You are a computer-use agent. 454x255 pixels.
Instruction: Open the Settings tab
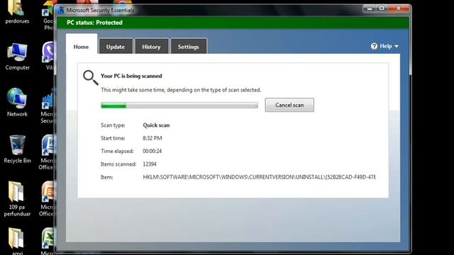coord(189,47)
